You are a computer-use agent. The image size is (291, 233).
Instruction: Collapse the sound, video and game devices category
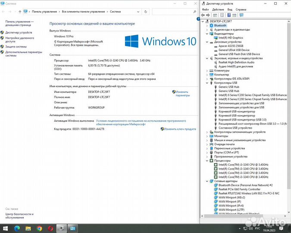pos(207,58)
